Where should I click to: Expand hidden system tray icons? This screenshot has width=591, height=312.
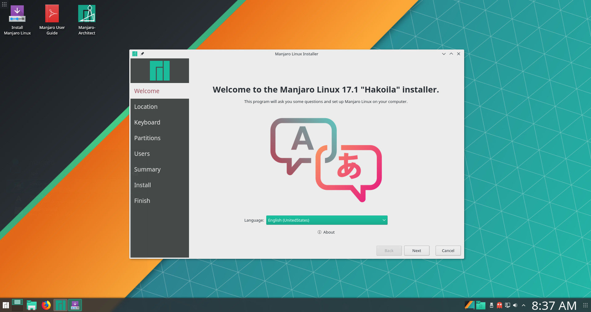click(524, 305)
